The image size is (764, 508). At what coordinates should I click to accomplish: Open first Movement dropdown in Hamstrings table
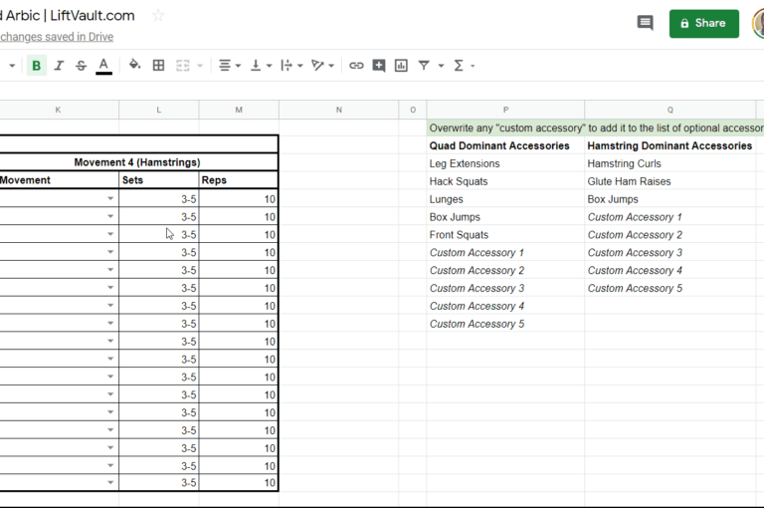coord(110,198)
